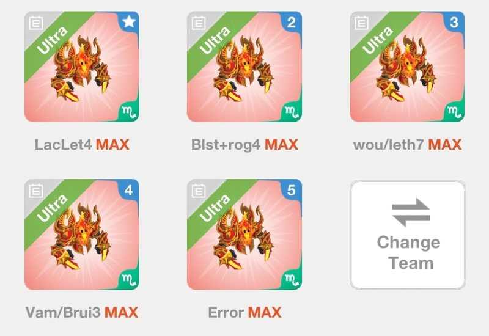Open the calendar note icon on wou/leth7 card
The width and height of the screenshot is (489, 336).
(x=361, y=23)
